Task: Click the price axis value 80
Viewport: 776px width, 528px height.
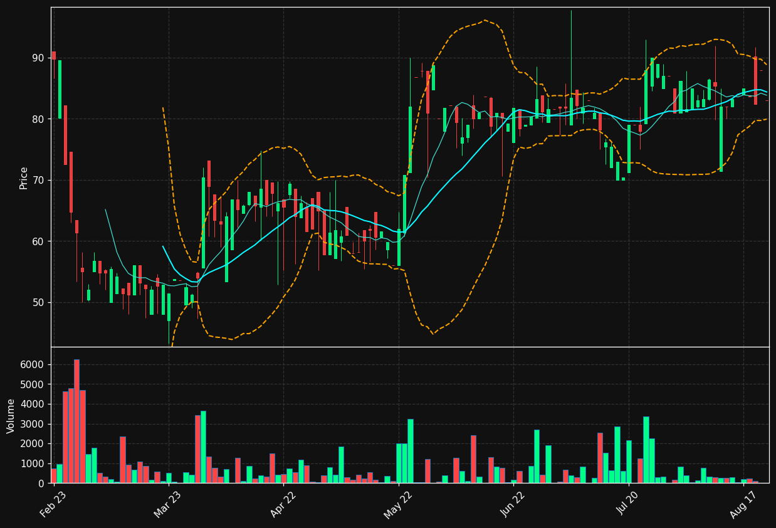Action: 38,119
